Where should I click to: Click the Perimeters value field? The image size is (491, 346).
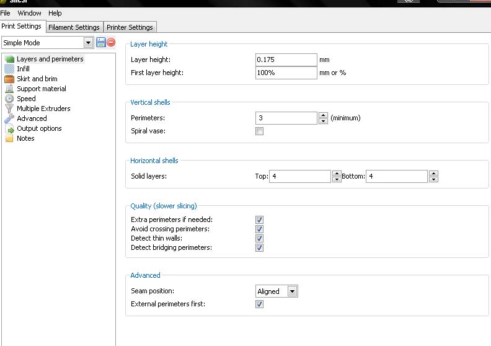(x=286, y=118)
